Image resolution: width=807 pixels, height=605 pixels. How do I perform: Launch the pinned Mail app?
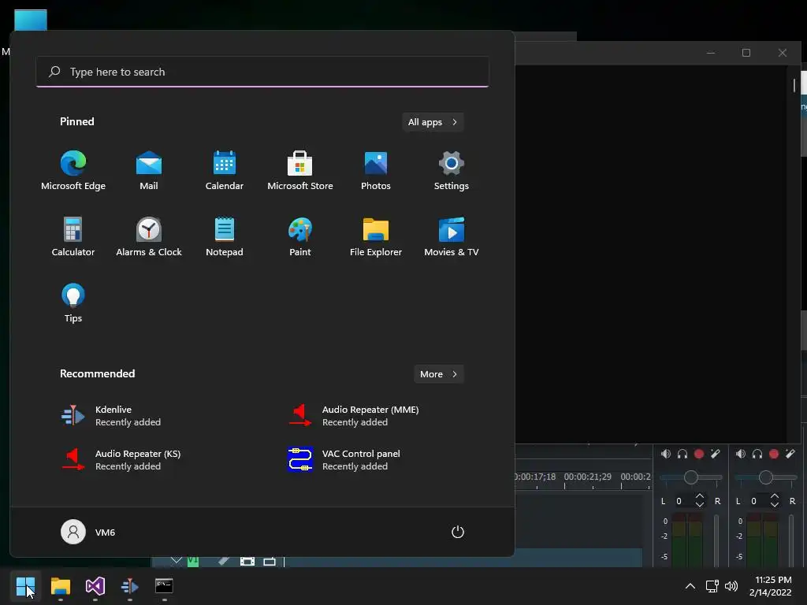[x=149, y=171]
